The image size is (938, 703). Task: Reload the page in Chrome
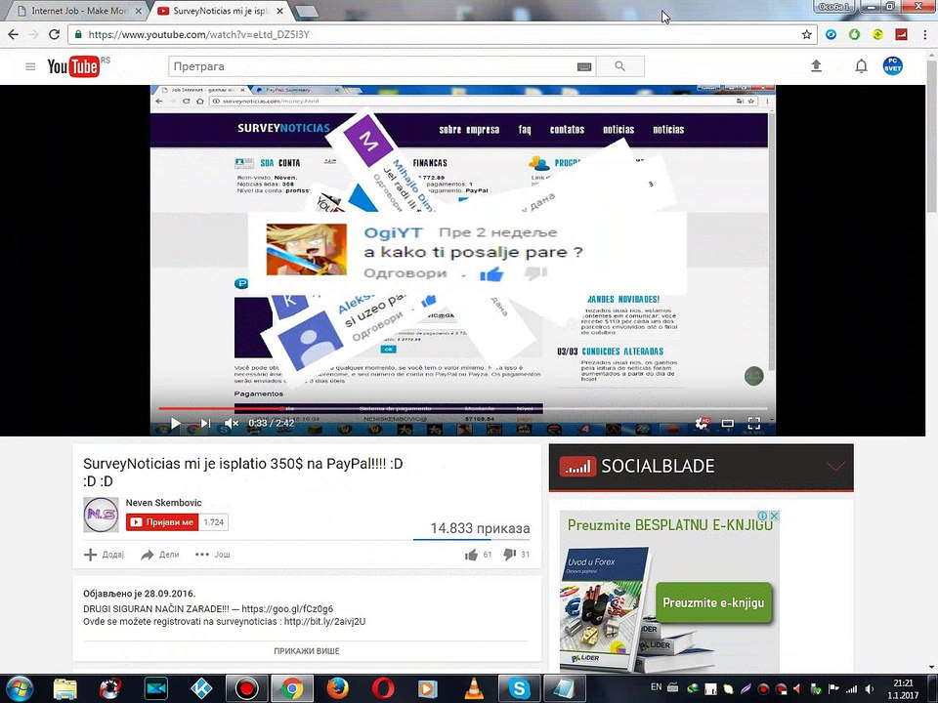coord(54,35)
